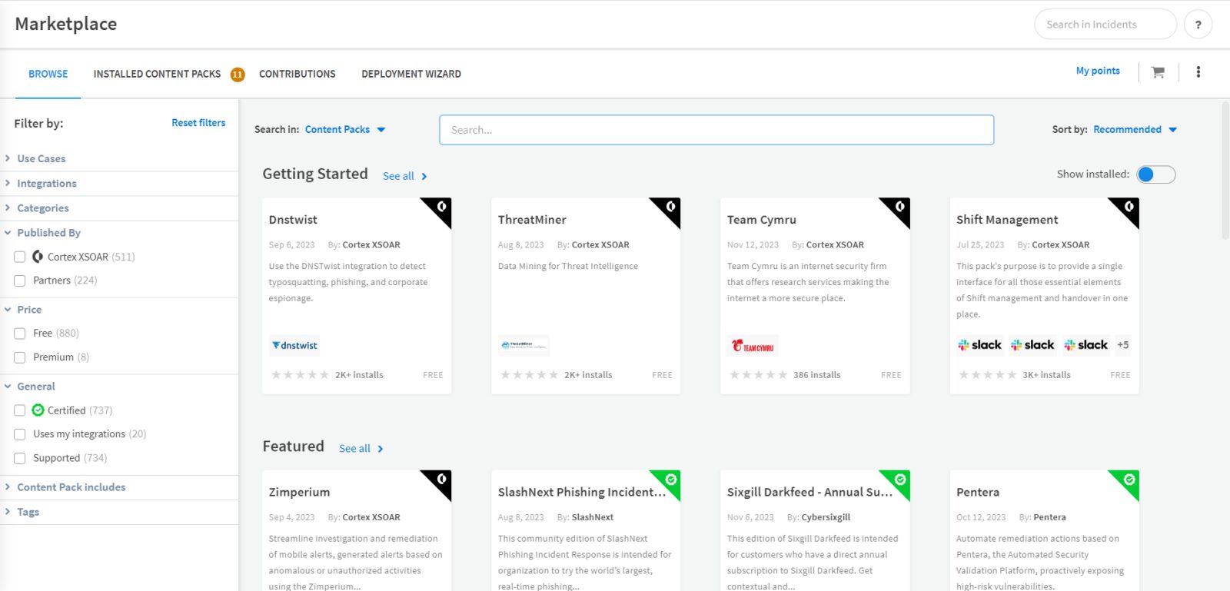
Task: Click the Reset filters link
Action: point(198,123)
